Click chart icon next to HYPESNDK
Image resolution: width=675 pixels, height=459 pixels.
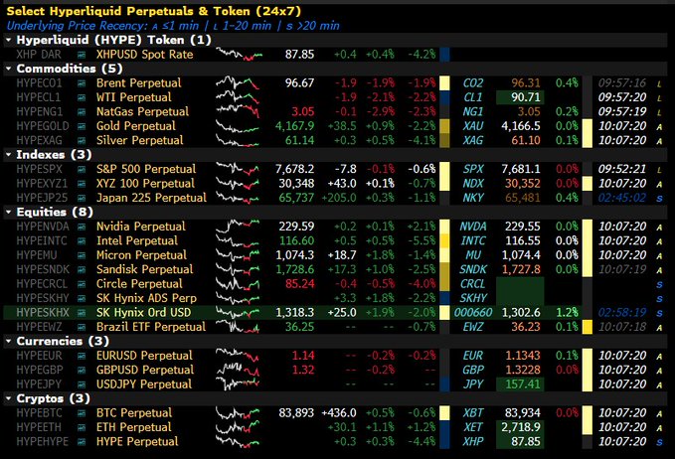[82, 269]
